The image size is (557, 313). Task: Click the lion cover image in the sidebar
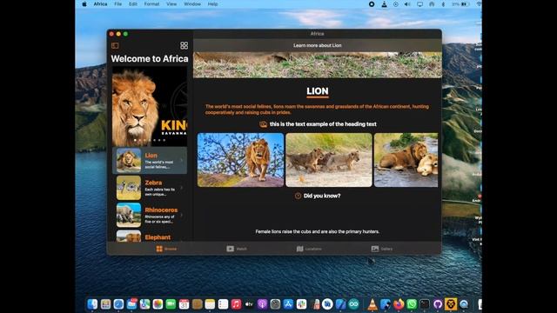(x=150, y=106)
